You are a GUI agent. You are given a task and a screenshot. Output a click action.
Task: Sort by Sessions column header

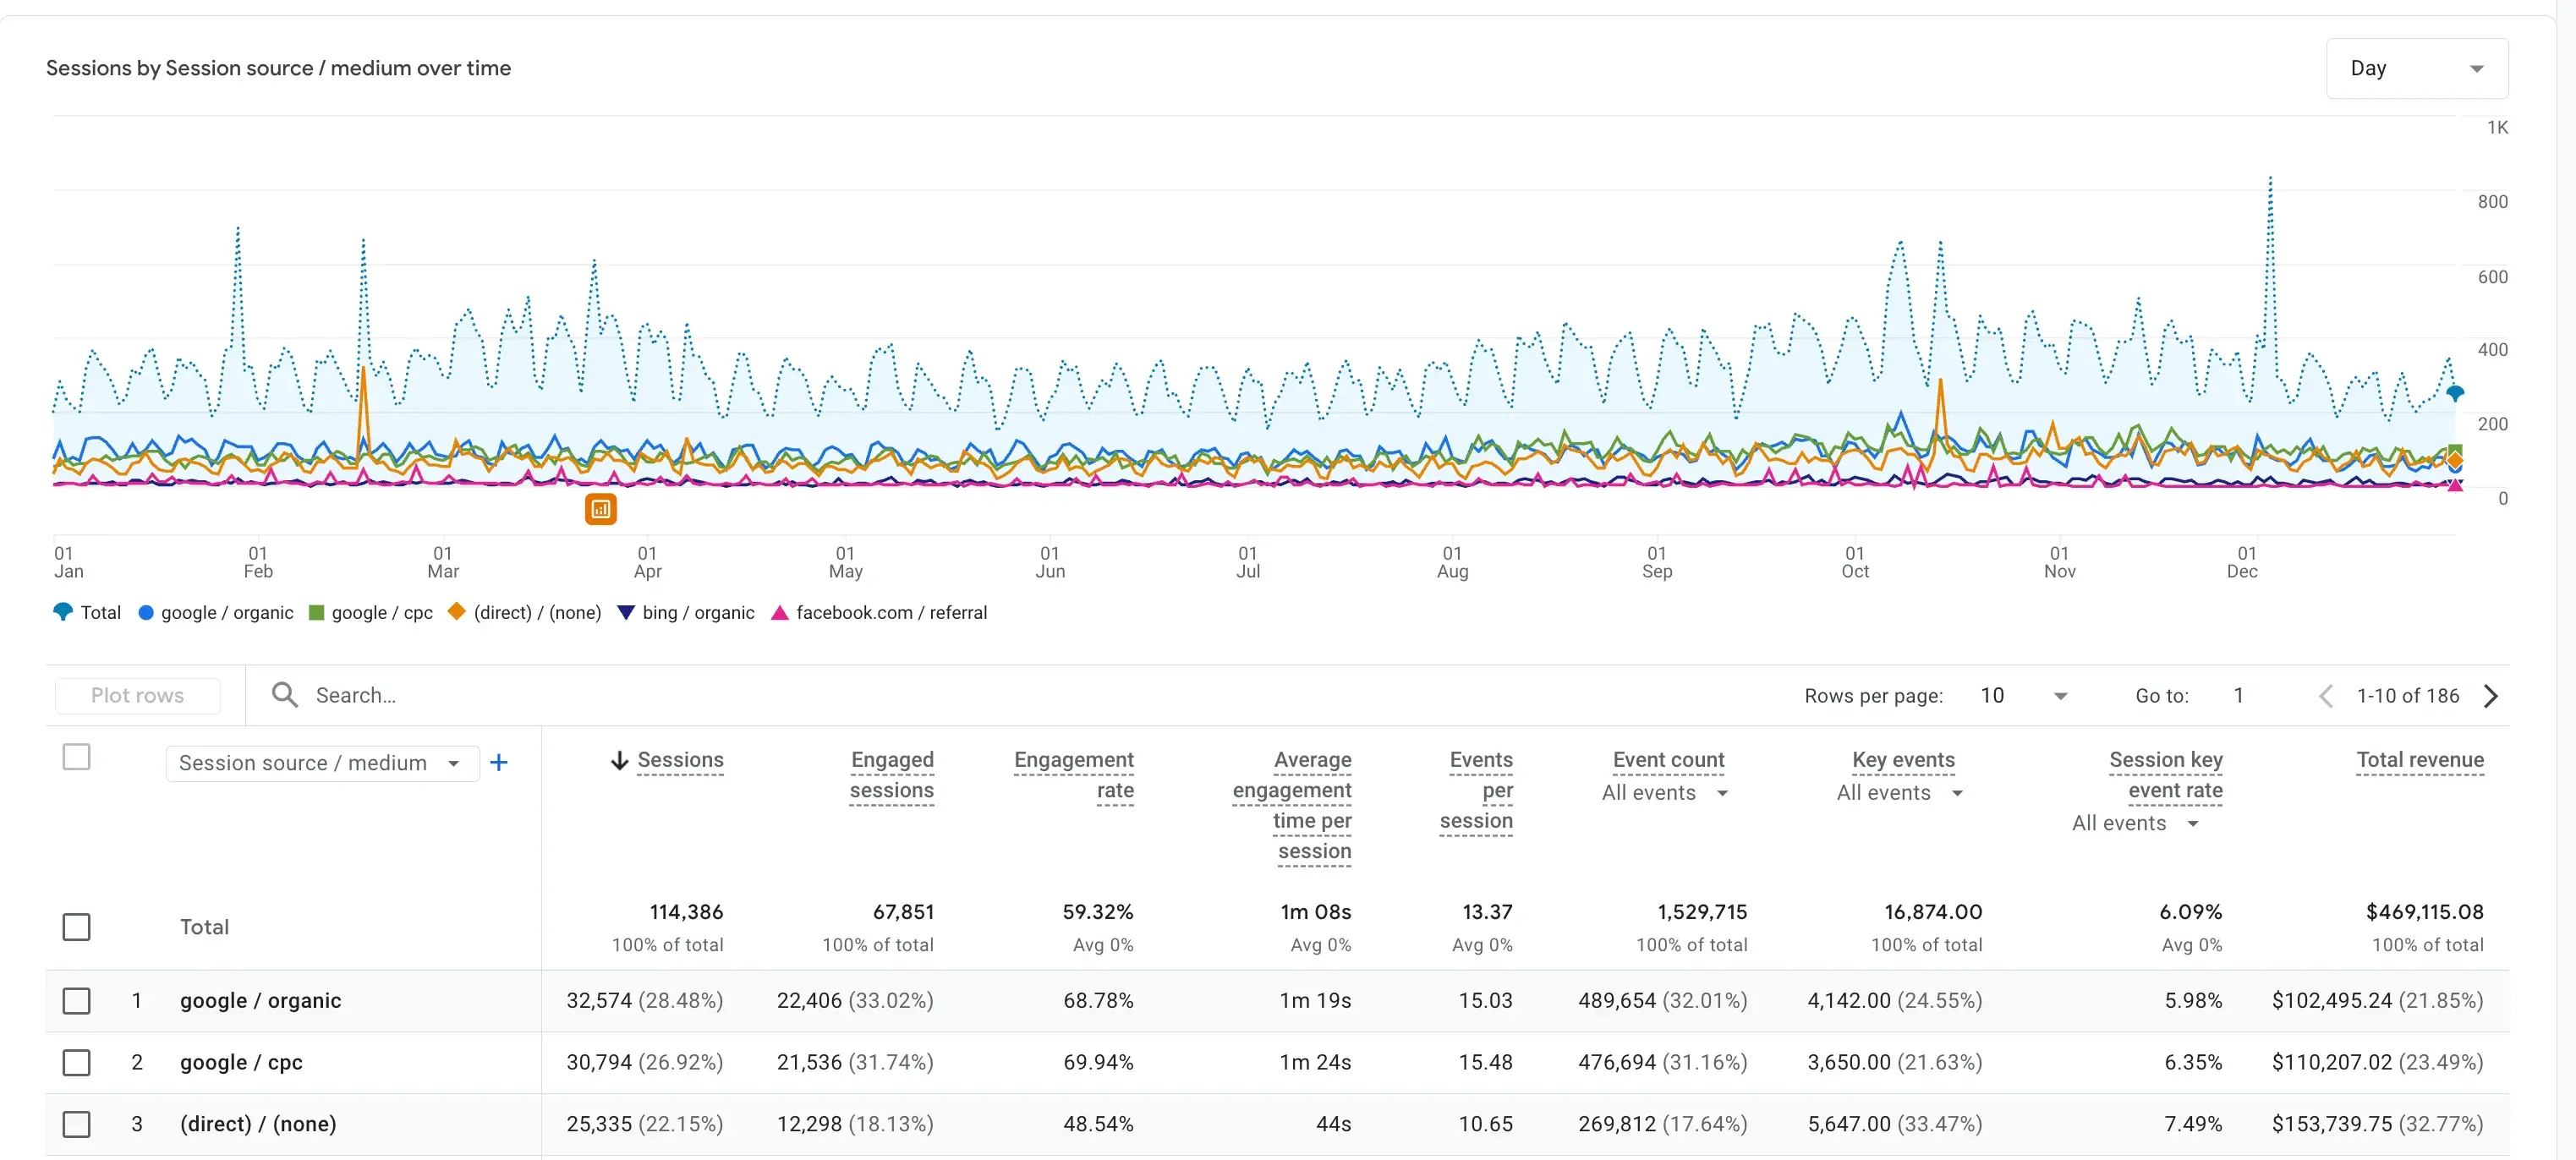[680, 760]
